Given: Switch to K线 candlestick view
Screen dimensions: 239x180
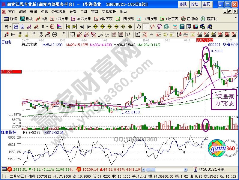Looking at the screenshot, I should pos(41,19).
